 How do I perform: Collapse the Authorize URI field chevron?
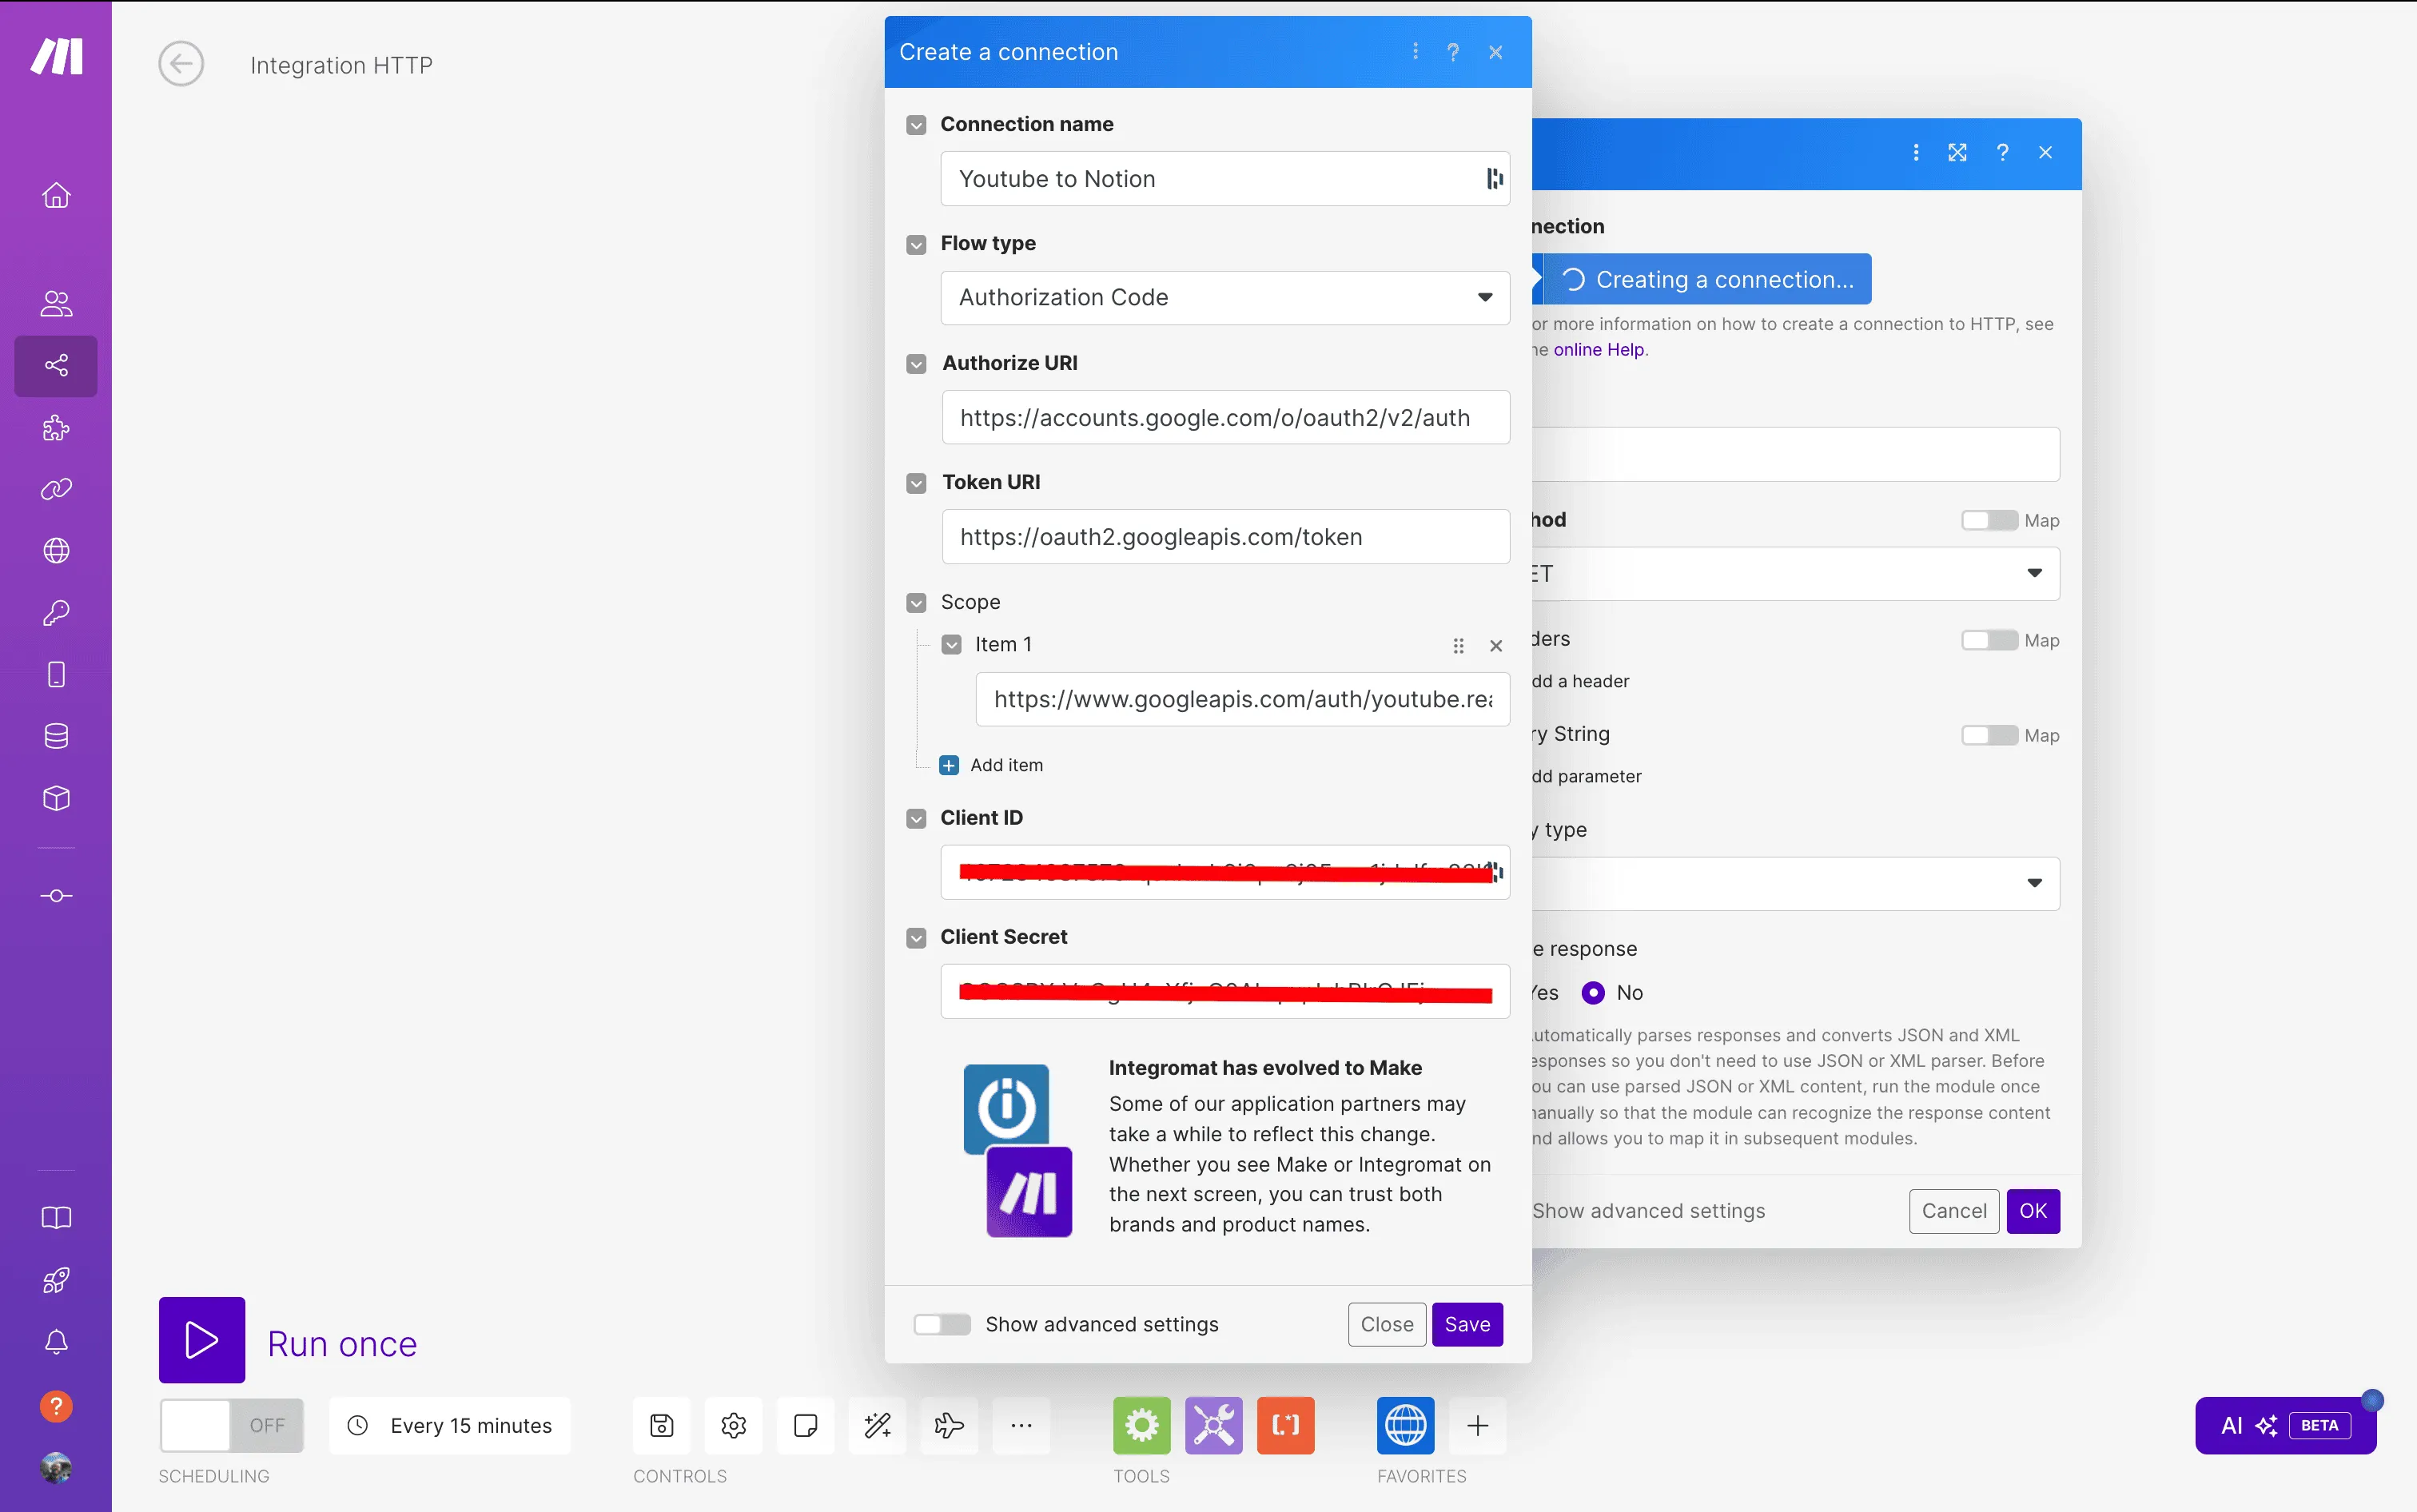[916, 364]
